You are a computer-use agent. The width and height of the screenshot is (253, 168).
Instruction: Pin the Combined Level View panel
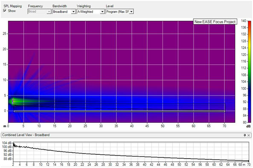coord(245,135)
